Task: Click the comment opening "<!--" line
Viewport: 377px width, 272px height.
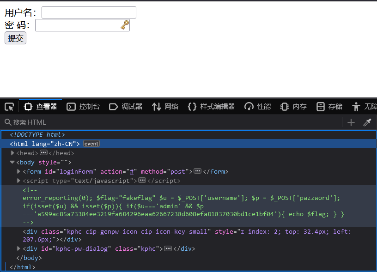Action: click(30, 190)
